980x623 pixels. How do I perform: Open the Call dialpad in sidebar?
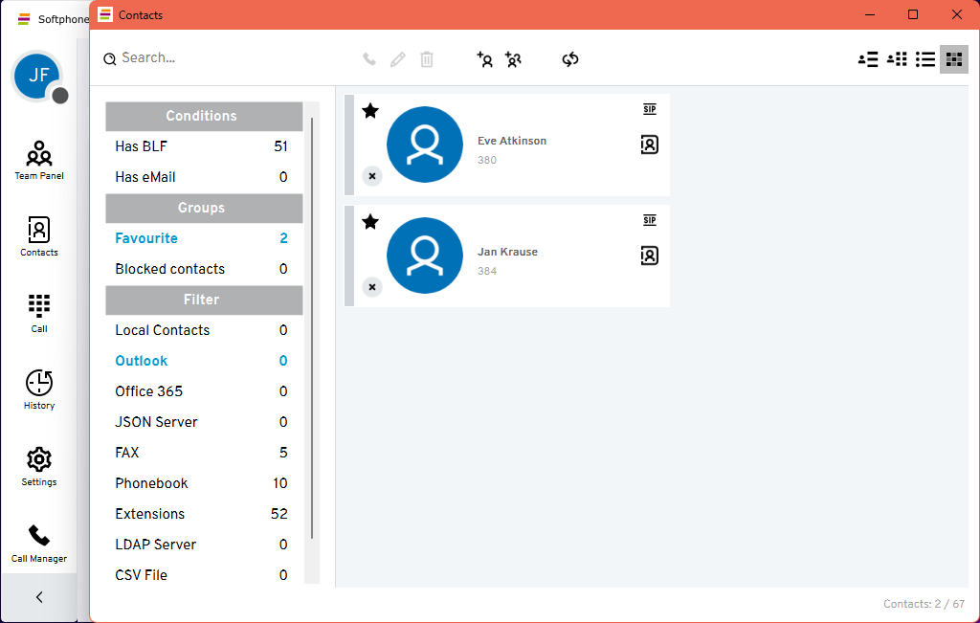click(x=39, y=313)
